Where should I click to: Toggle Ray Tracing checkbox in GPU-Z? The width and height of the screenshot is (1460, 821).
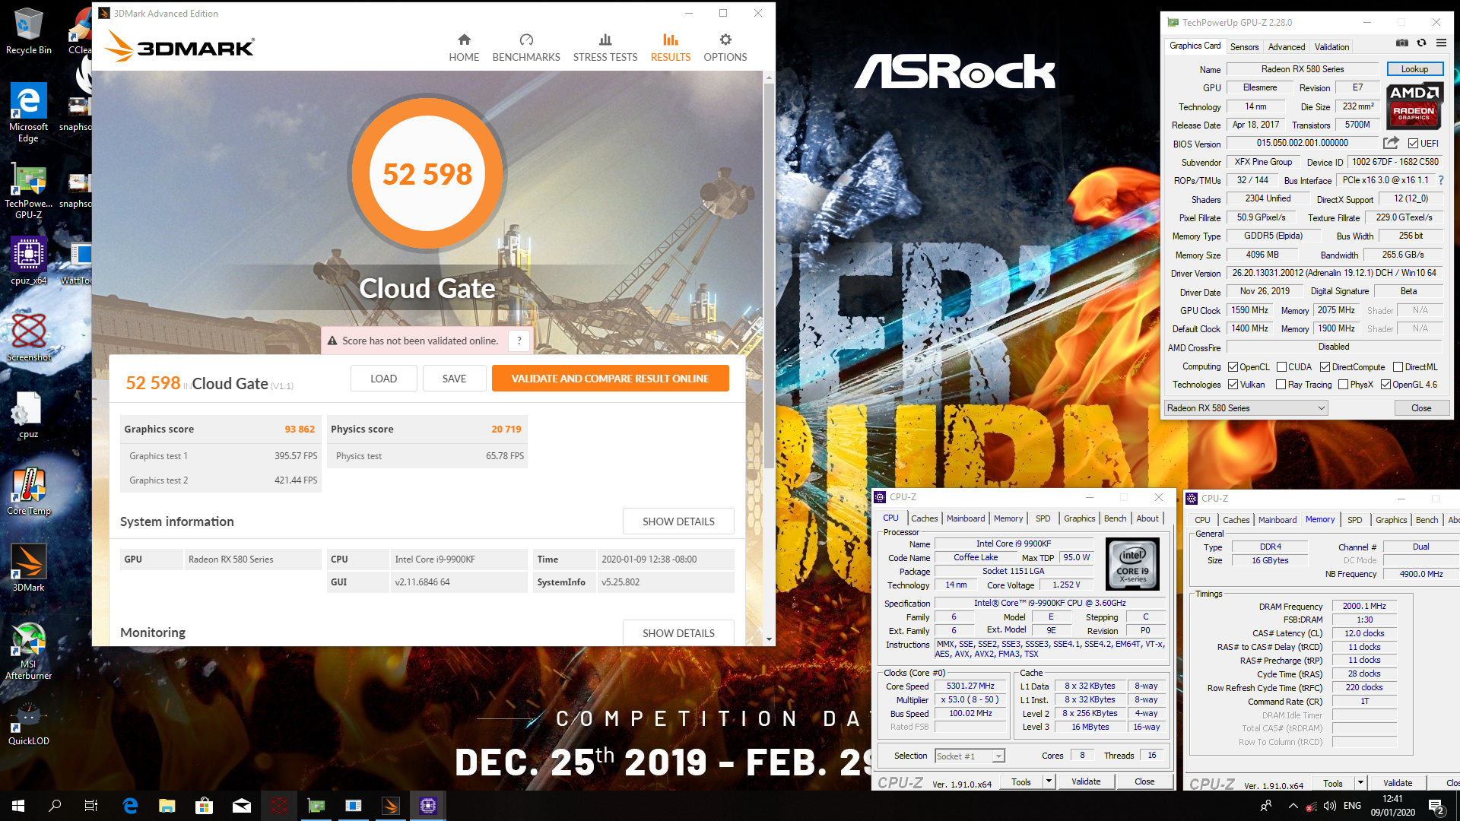(x=1281, y=385)
